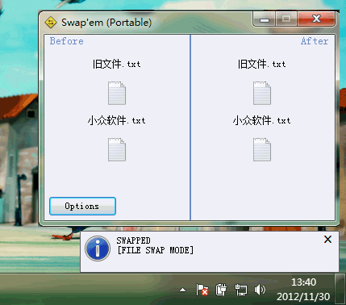The image size is (346, 305).
Task: Click the Before heading text
Action: (x=67, y=41)
